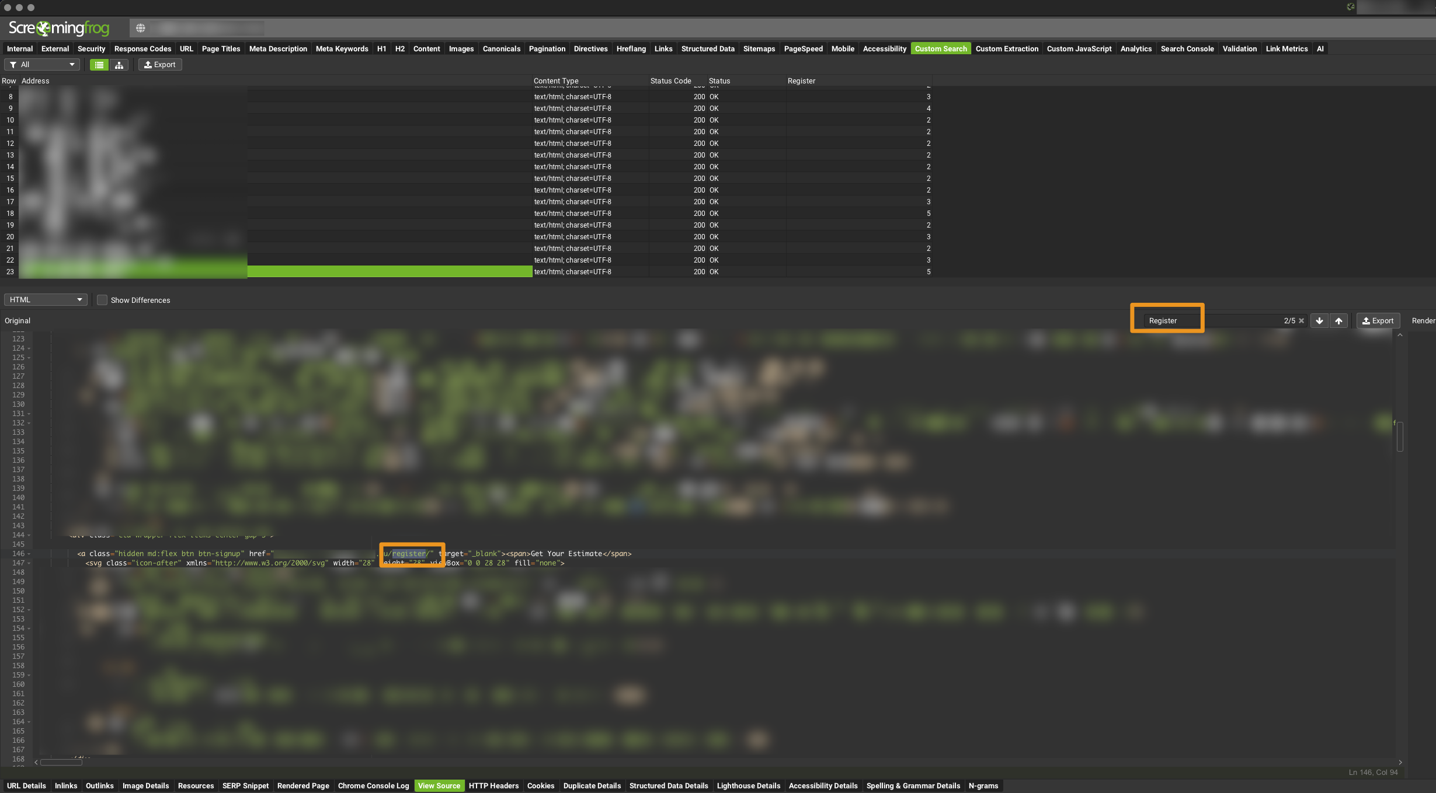Switch to HTTP Headers bottom tab

tap(493, 786)
